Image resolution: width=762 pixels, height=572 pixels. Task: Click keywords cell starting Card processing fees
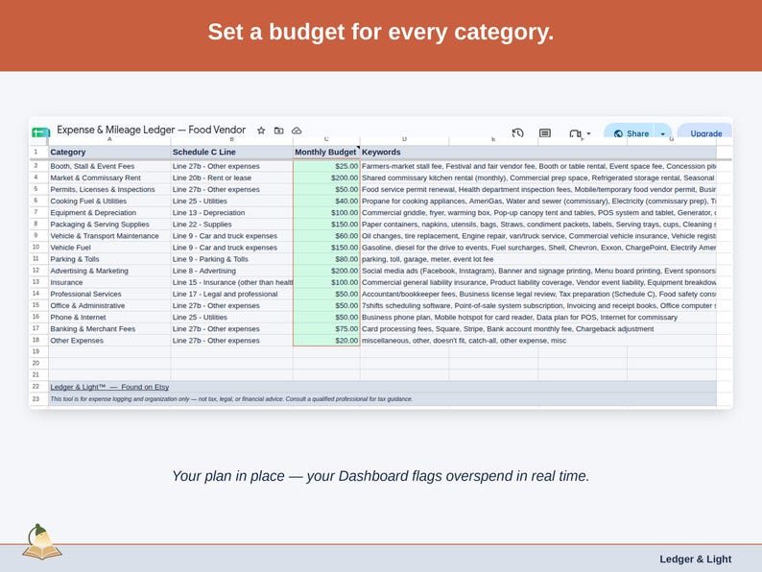coord(538,329)
